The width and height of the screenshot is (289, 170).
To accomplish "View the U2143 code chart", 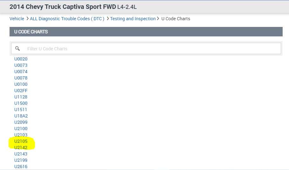I will coord(21,154).
